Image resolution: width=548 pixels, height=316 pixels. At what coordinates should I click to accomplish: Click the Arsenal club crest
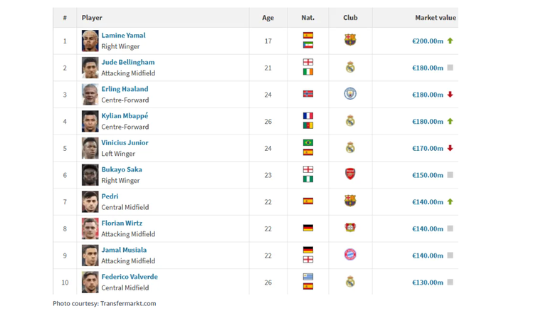click(x=350, y=174)
